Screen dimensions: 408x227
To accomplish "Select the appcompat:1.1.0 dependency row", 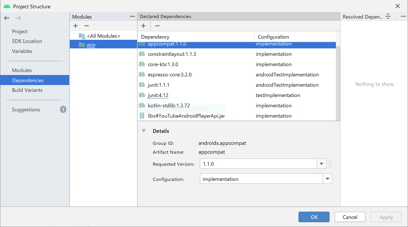I will click(x=237, y=45).
